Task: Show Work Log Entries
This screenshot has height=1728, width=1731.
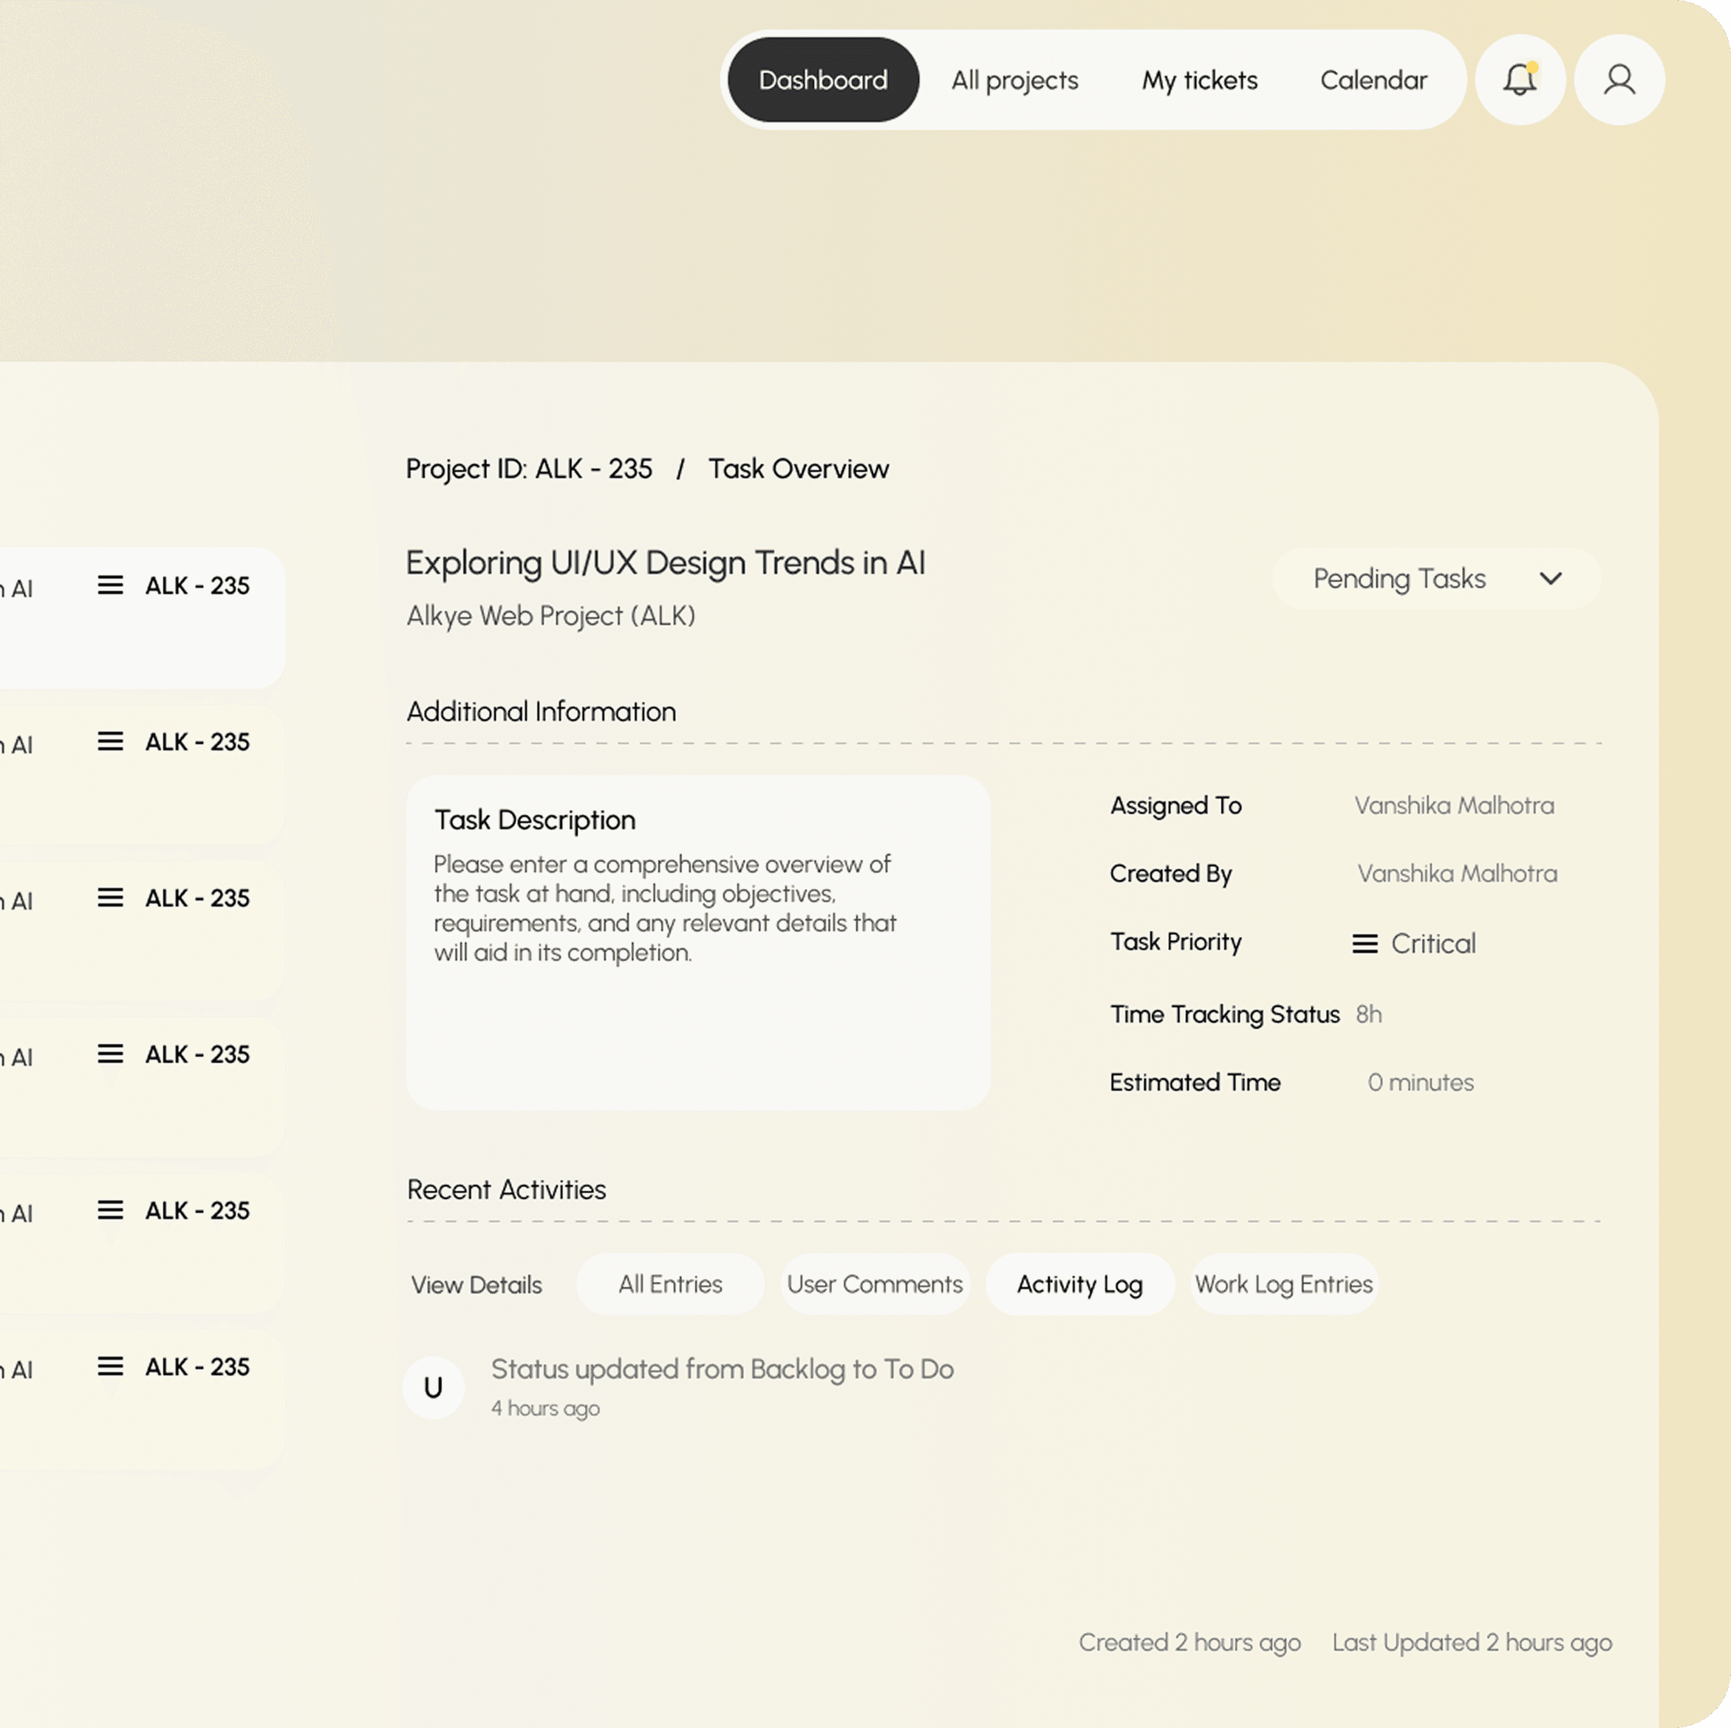Action: (1284, 1284)
